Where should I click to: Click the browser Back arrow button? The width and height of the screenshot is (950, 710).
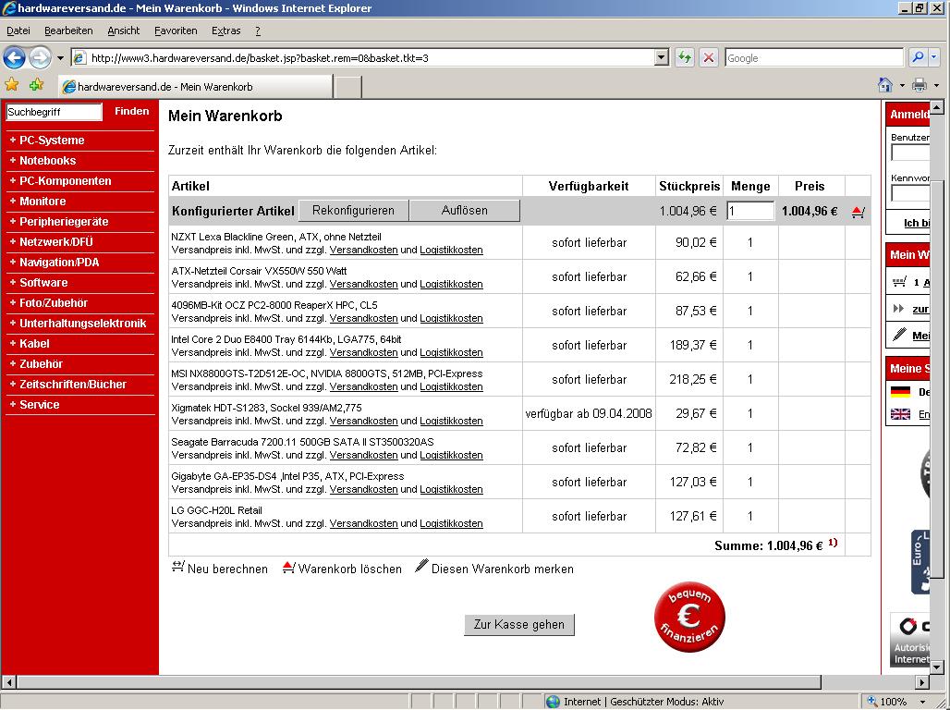pos(14,58)
